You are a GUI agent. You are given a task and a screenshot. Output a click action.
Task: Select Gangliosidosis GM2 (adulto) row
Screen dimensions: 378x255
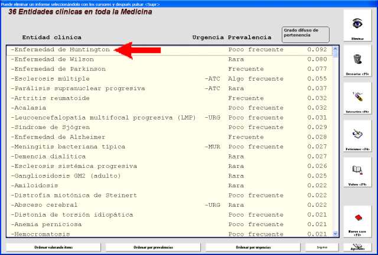tap(170, 176)
